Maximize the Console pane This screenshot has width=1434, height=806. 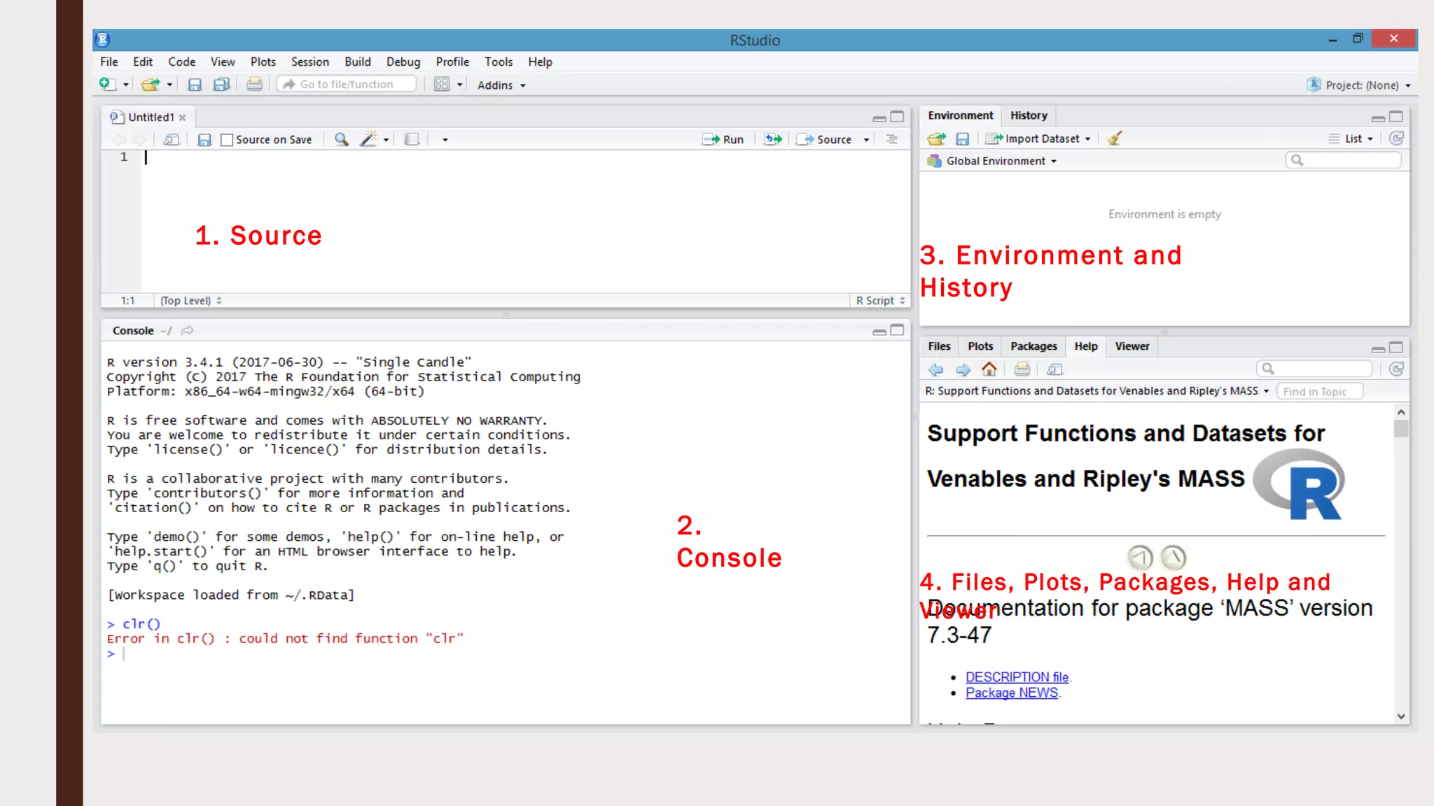(x=897, y=330)
